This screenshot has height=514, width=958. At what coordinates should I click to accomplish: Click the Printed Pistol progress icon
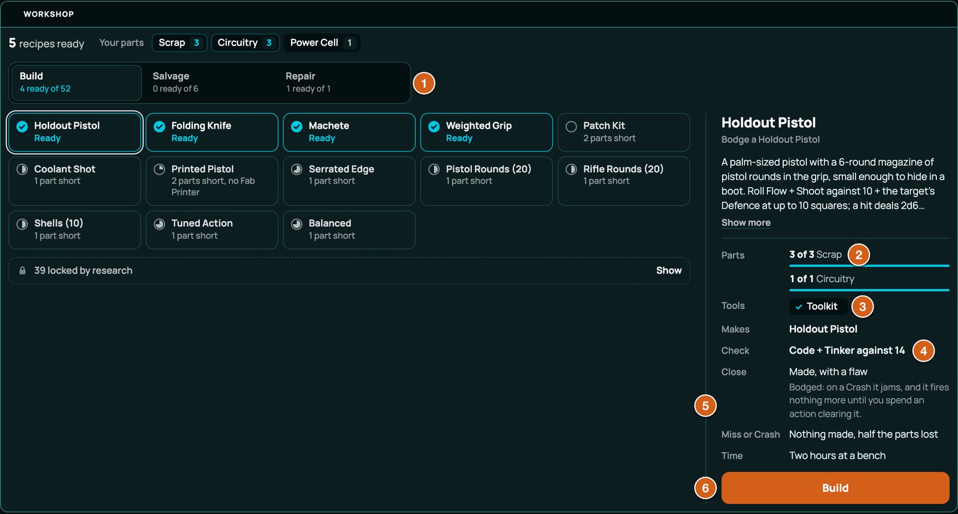click(x=159, y=169)
